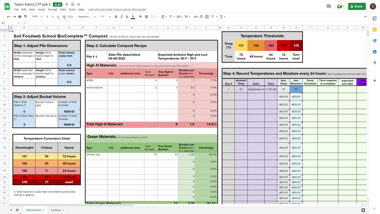Viewport: 380px width, 214px height.
Task: Open the Edit menu
Action: point(24,10)
